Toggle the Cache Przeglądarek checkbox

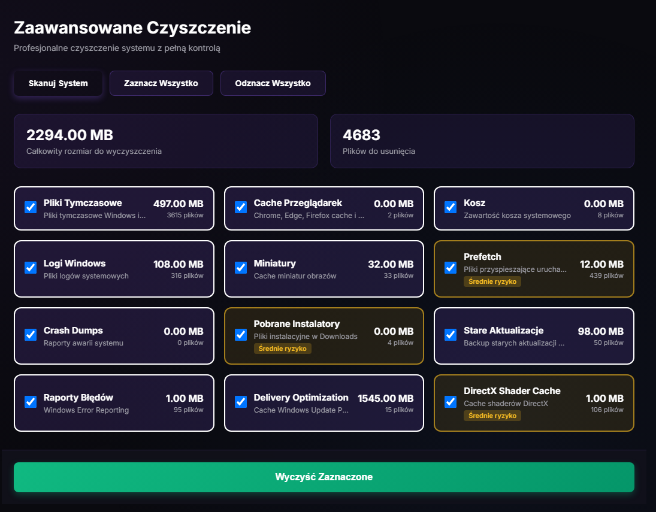(x=240, y=207)
